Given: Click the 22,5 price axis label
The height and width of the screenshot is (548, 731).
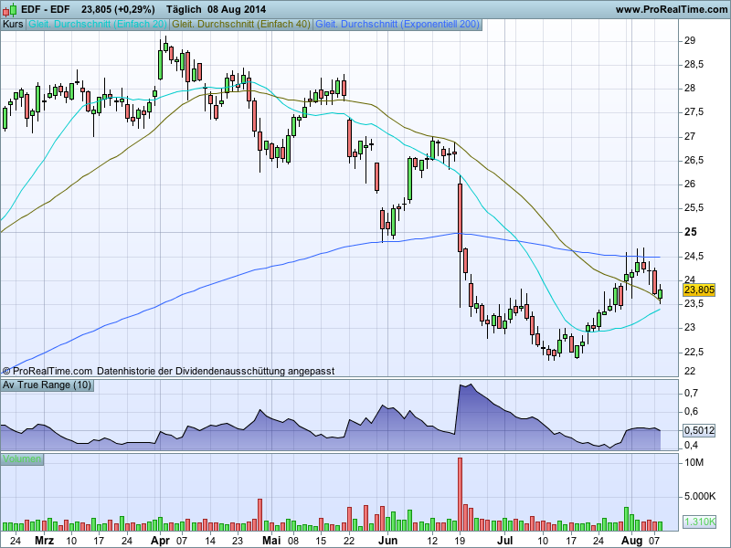Looking at the screenshot, I should pyautogui.click(x=694, y=352).
